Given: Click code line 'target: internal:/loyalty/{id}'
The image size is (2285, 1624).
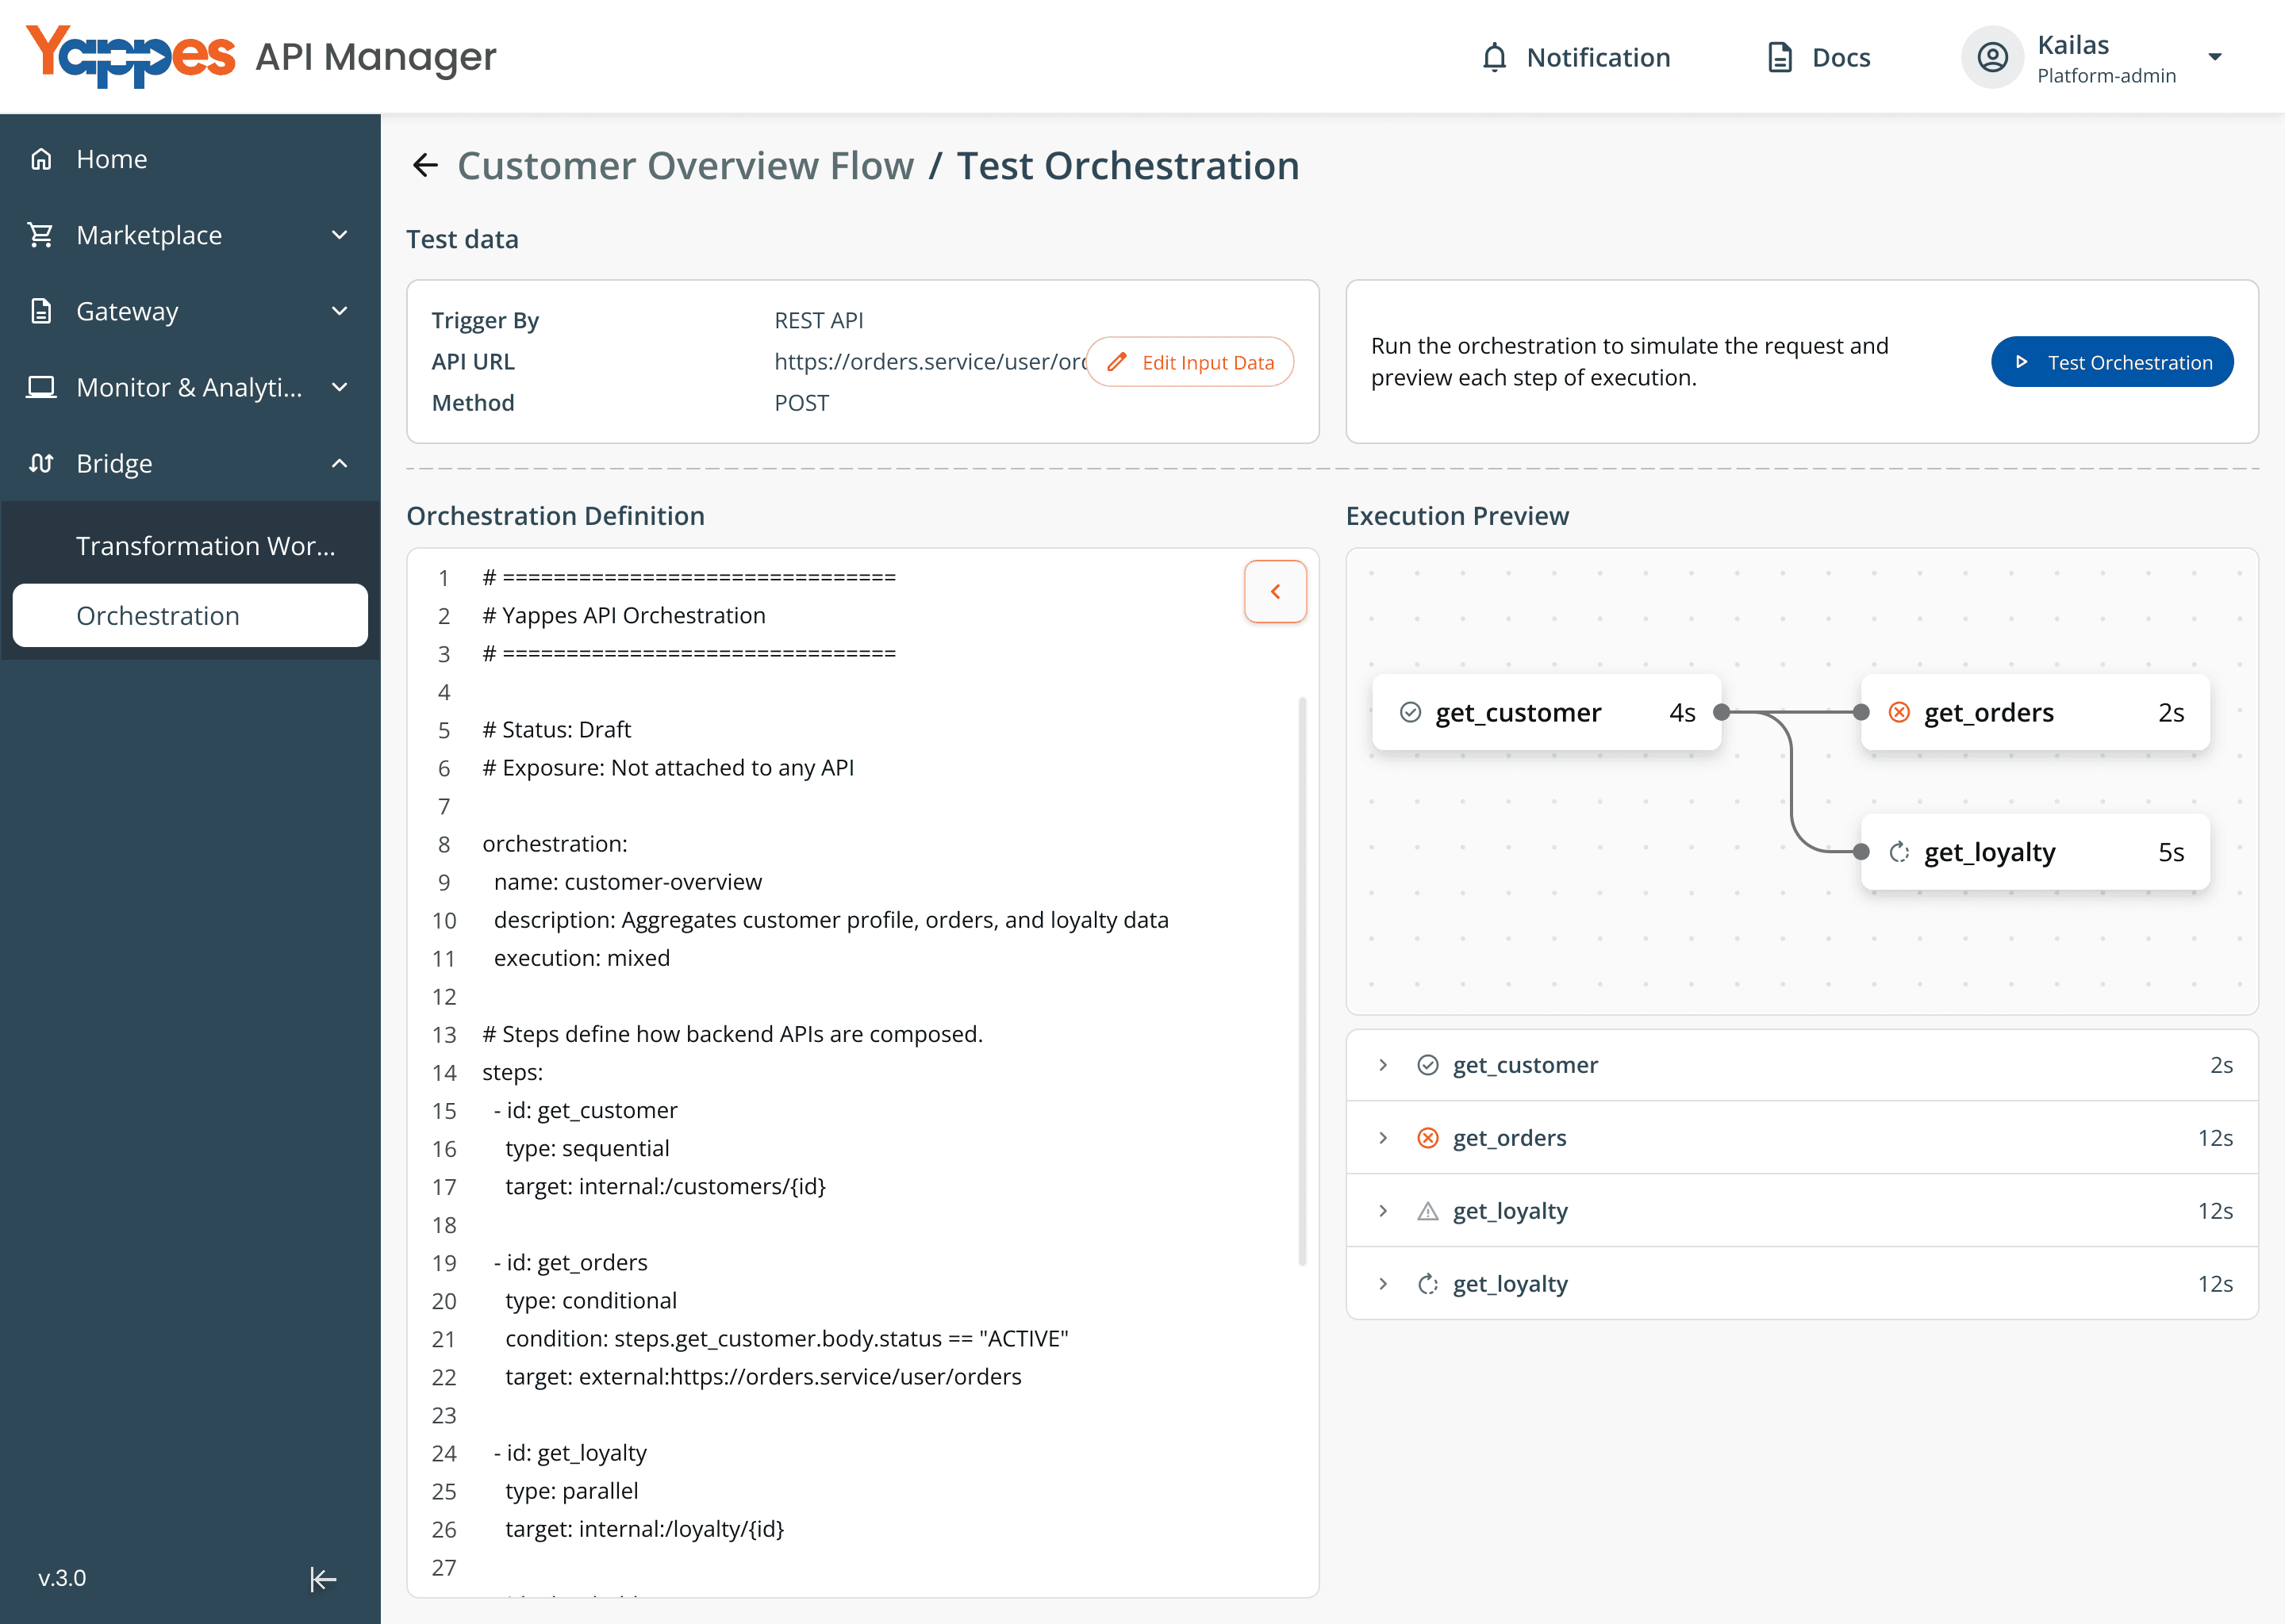Looking at the screenshot, I should [x=644, y=1529].
